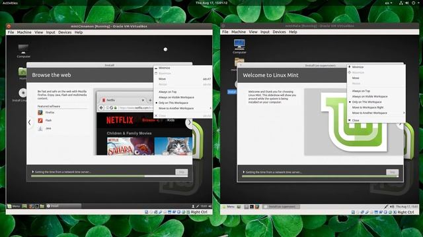Toggle Always on Top in mintCinnamon context menu

click(x=182, y=92)
